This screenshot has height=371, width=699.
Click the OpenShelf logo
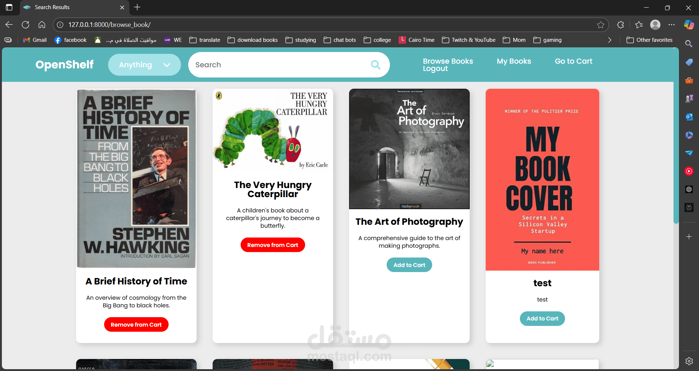pos(64,65)
